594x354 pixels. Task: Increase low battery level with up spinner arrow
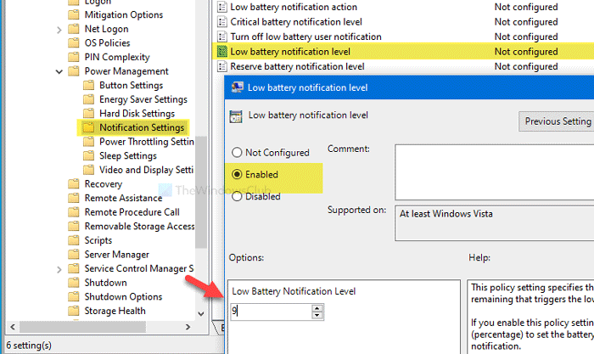(x=317, y=308)
